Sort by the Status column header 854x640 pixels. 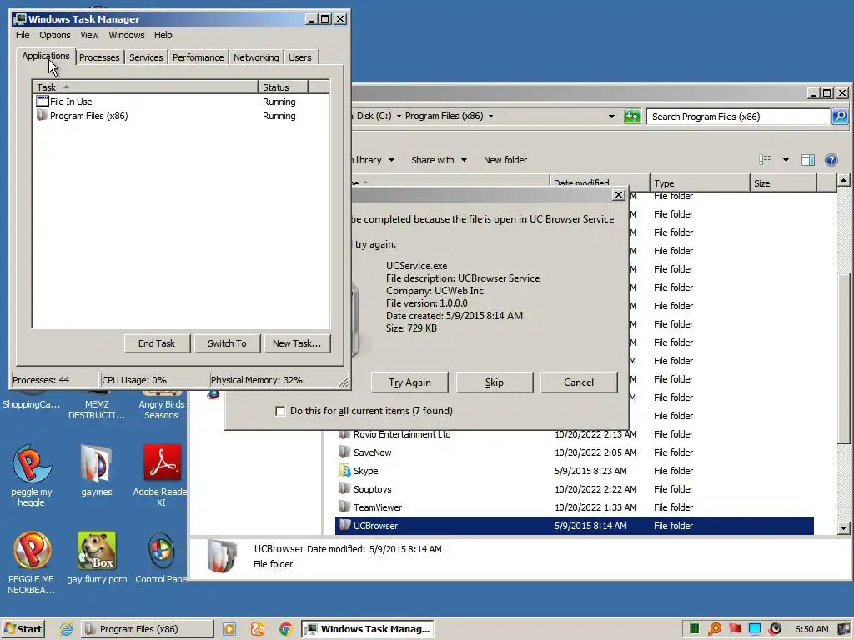pyautogui.click(x=284, y=87)
